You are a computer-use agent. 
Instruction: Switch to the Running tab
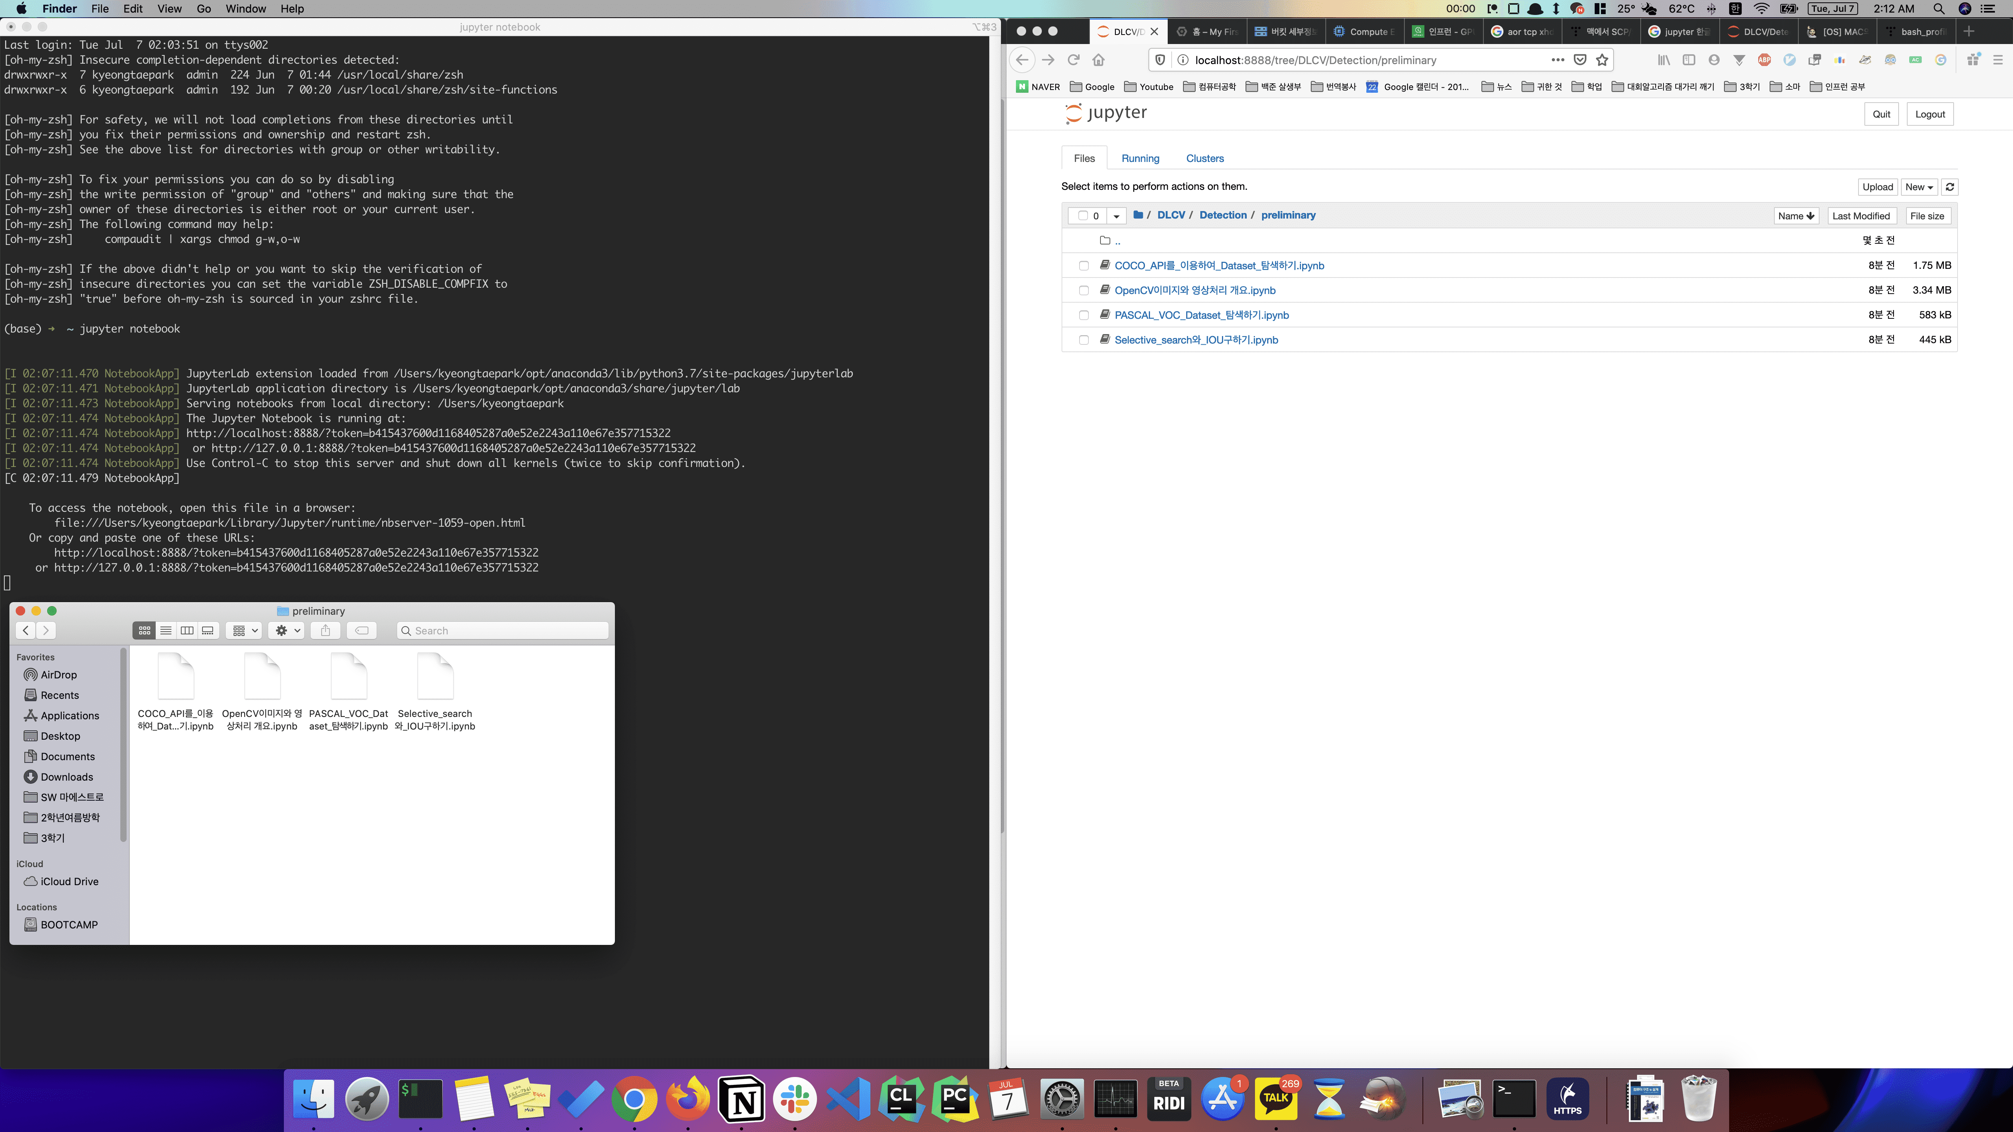click(x=1140, y=158)
